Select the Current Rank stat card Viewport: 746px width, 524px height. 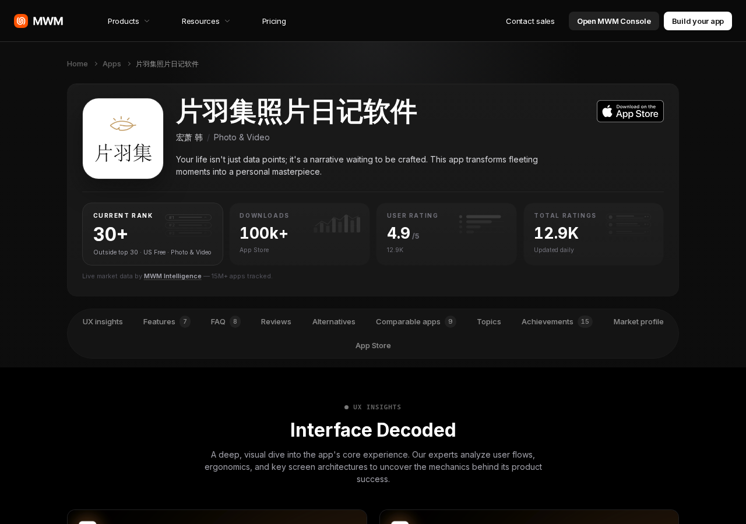(x=153, y=234)
